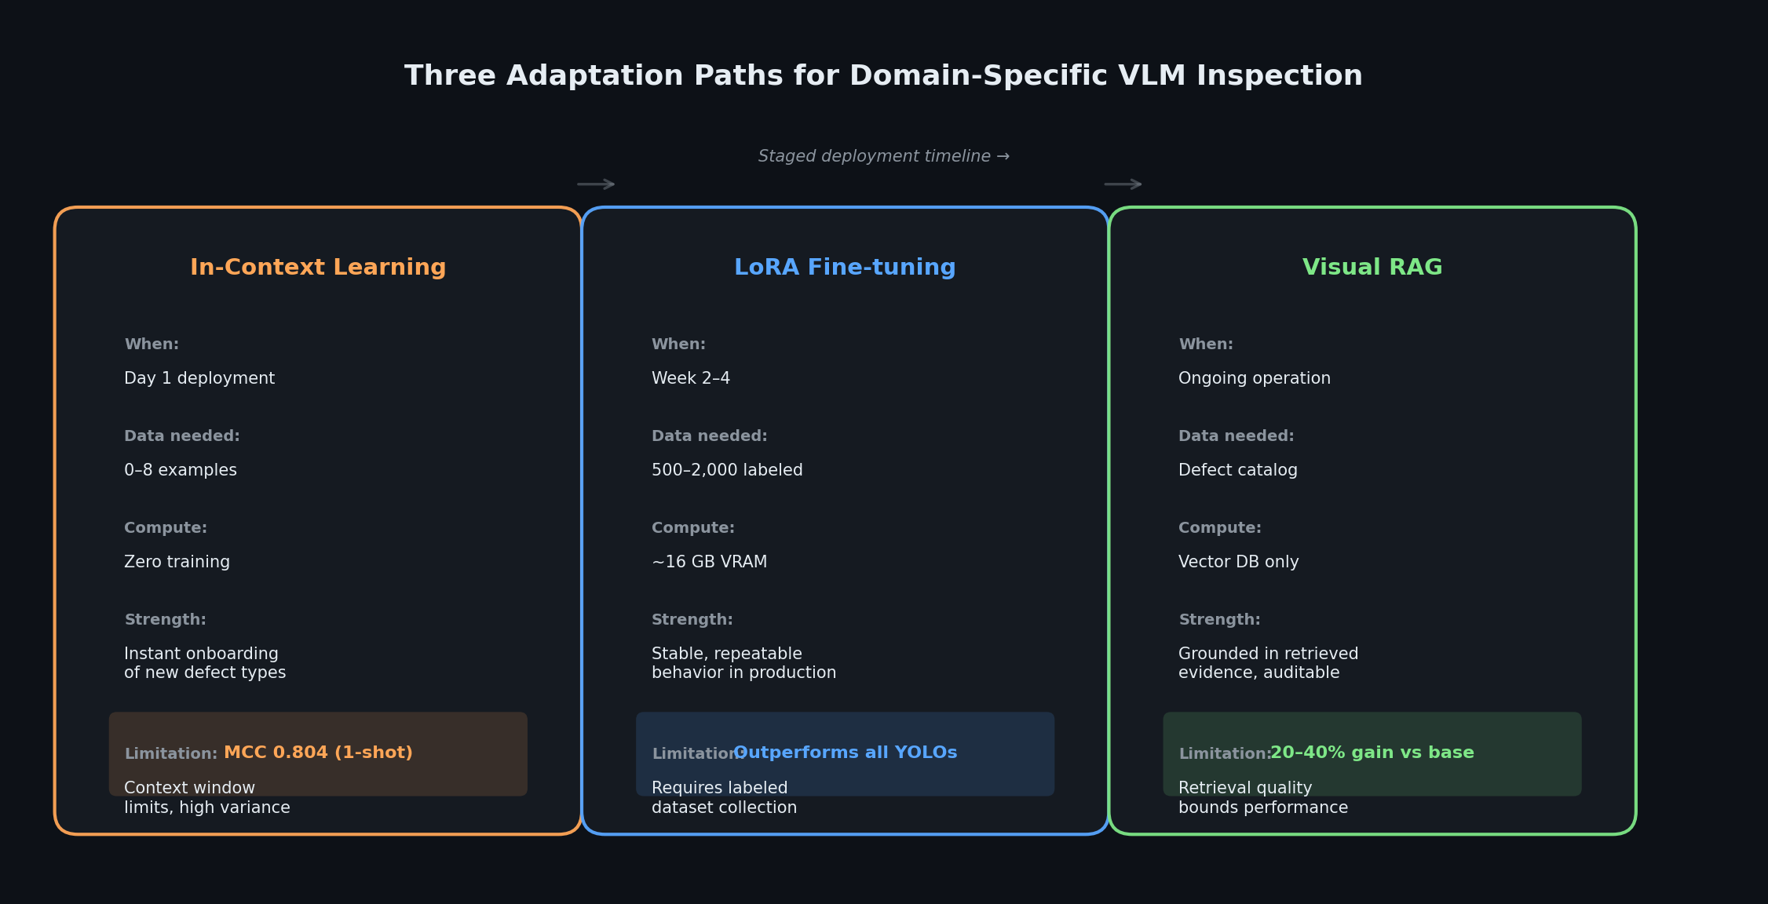This screenshot has height=904, width=1768.
Task: Click arrow between In-Context and LoRA cards
Action: pos(596,184)
